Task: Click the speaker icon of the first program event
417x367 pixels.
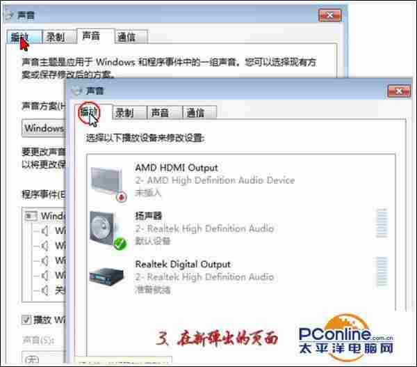Action: [45, 231]
